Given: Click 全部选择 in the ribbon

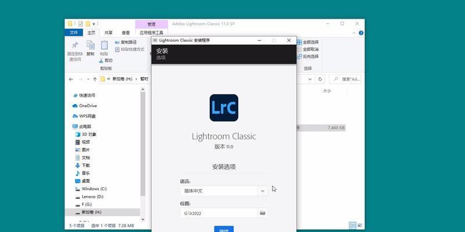Looking at the screenshot, I should pyautogui.click(x=308, y=42).
